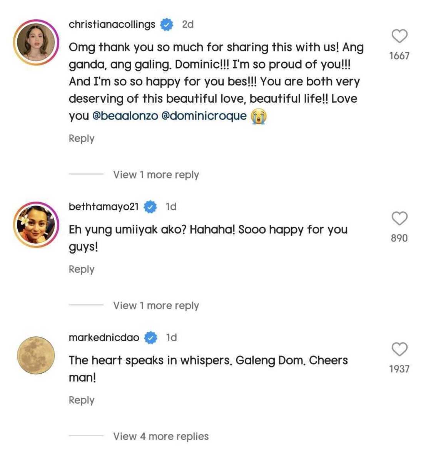Viewport: 431px width, 454px height.
Task: Reply to bethtamayo21's comment
Action: point(82,269)
